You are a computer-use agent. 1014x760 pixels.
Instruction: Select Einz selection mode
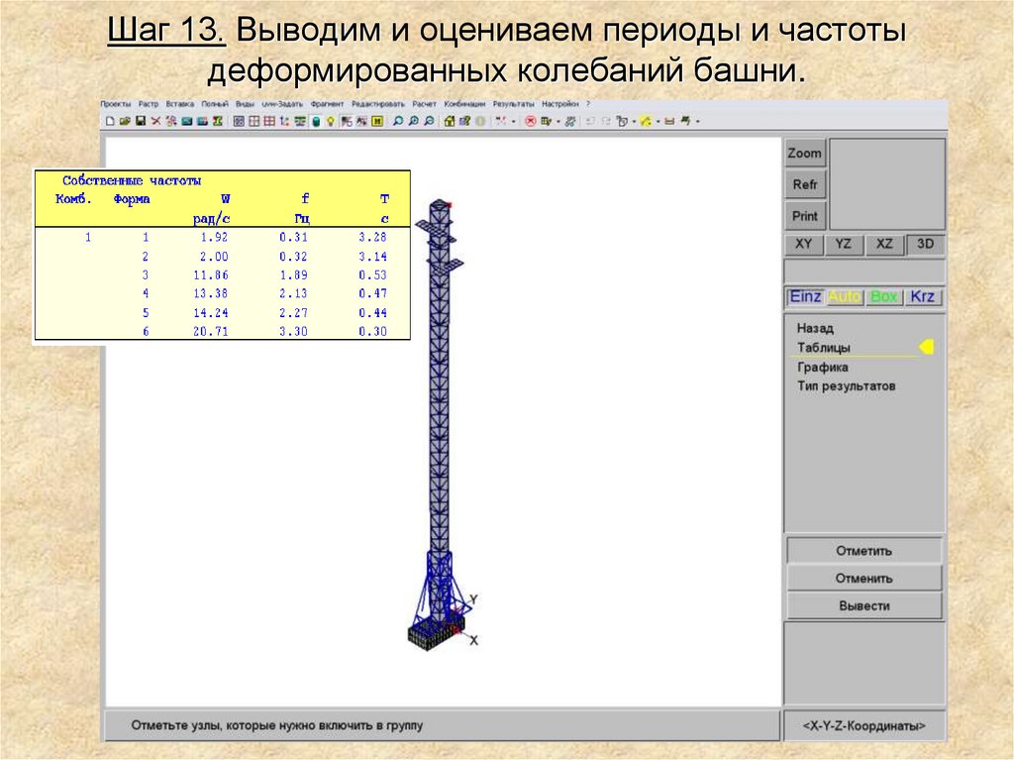coord(805,296)
